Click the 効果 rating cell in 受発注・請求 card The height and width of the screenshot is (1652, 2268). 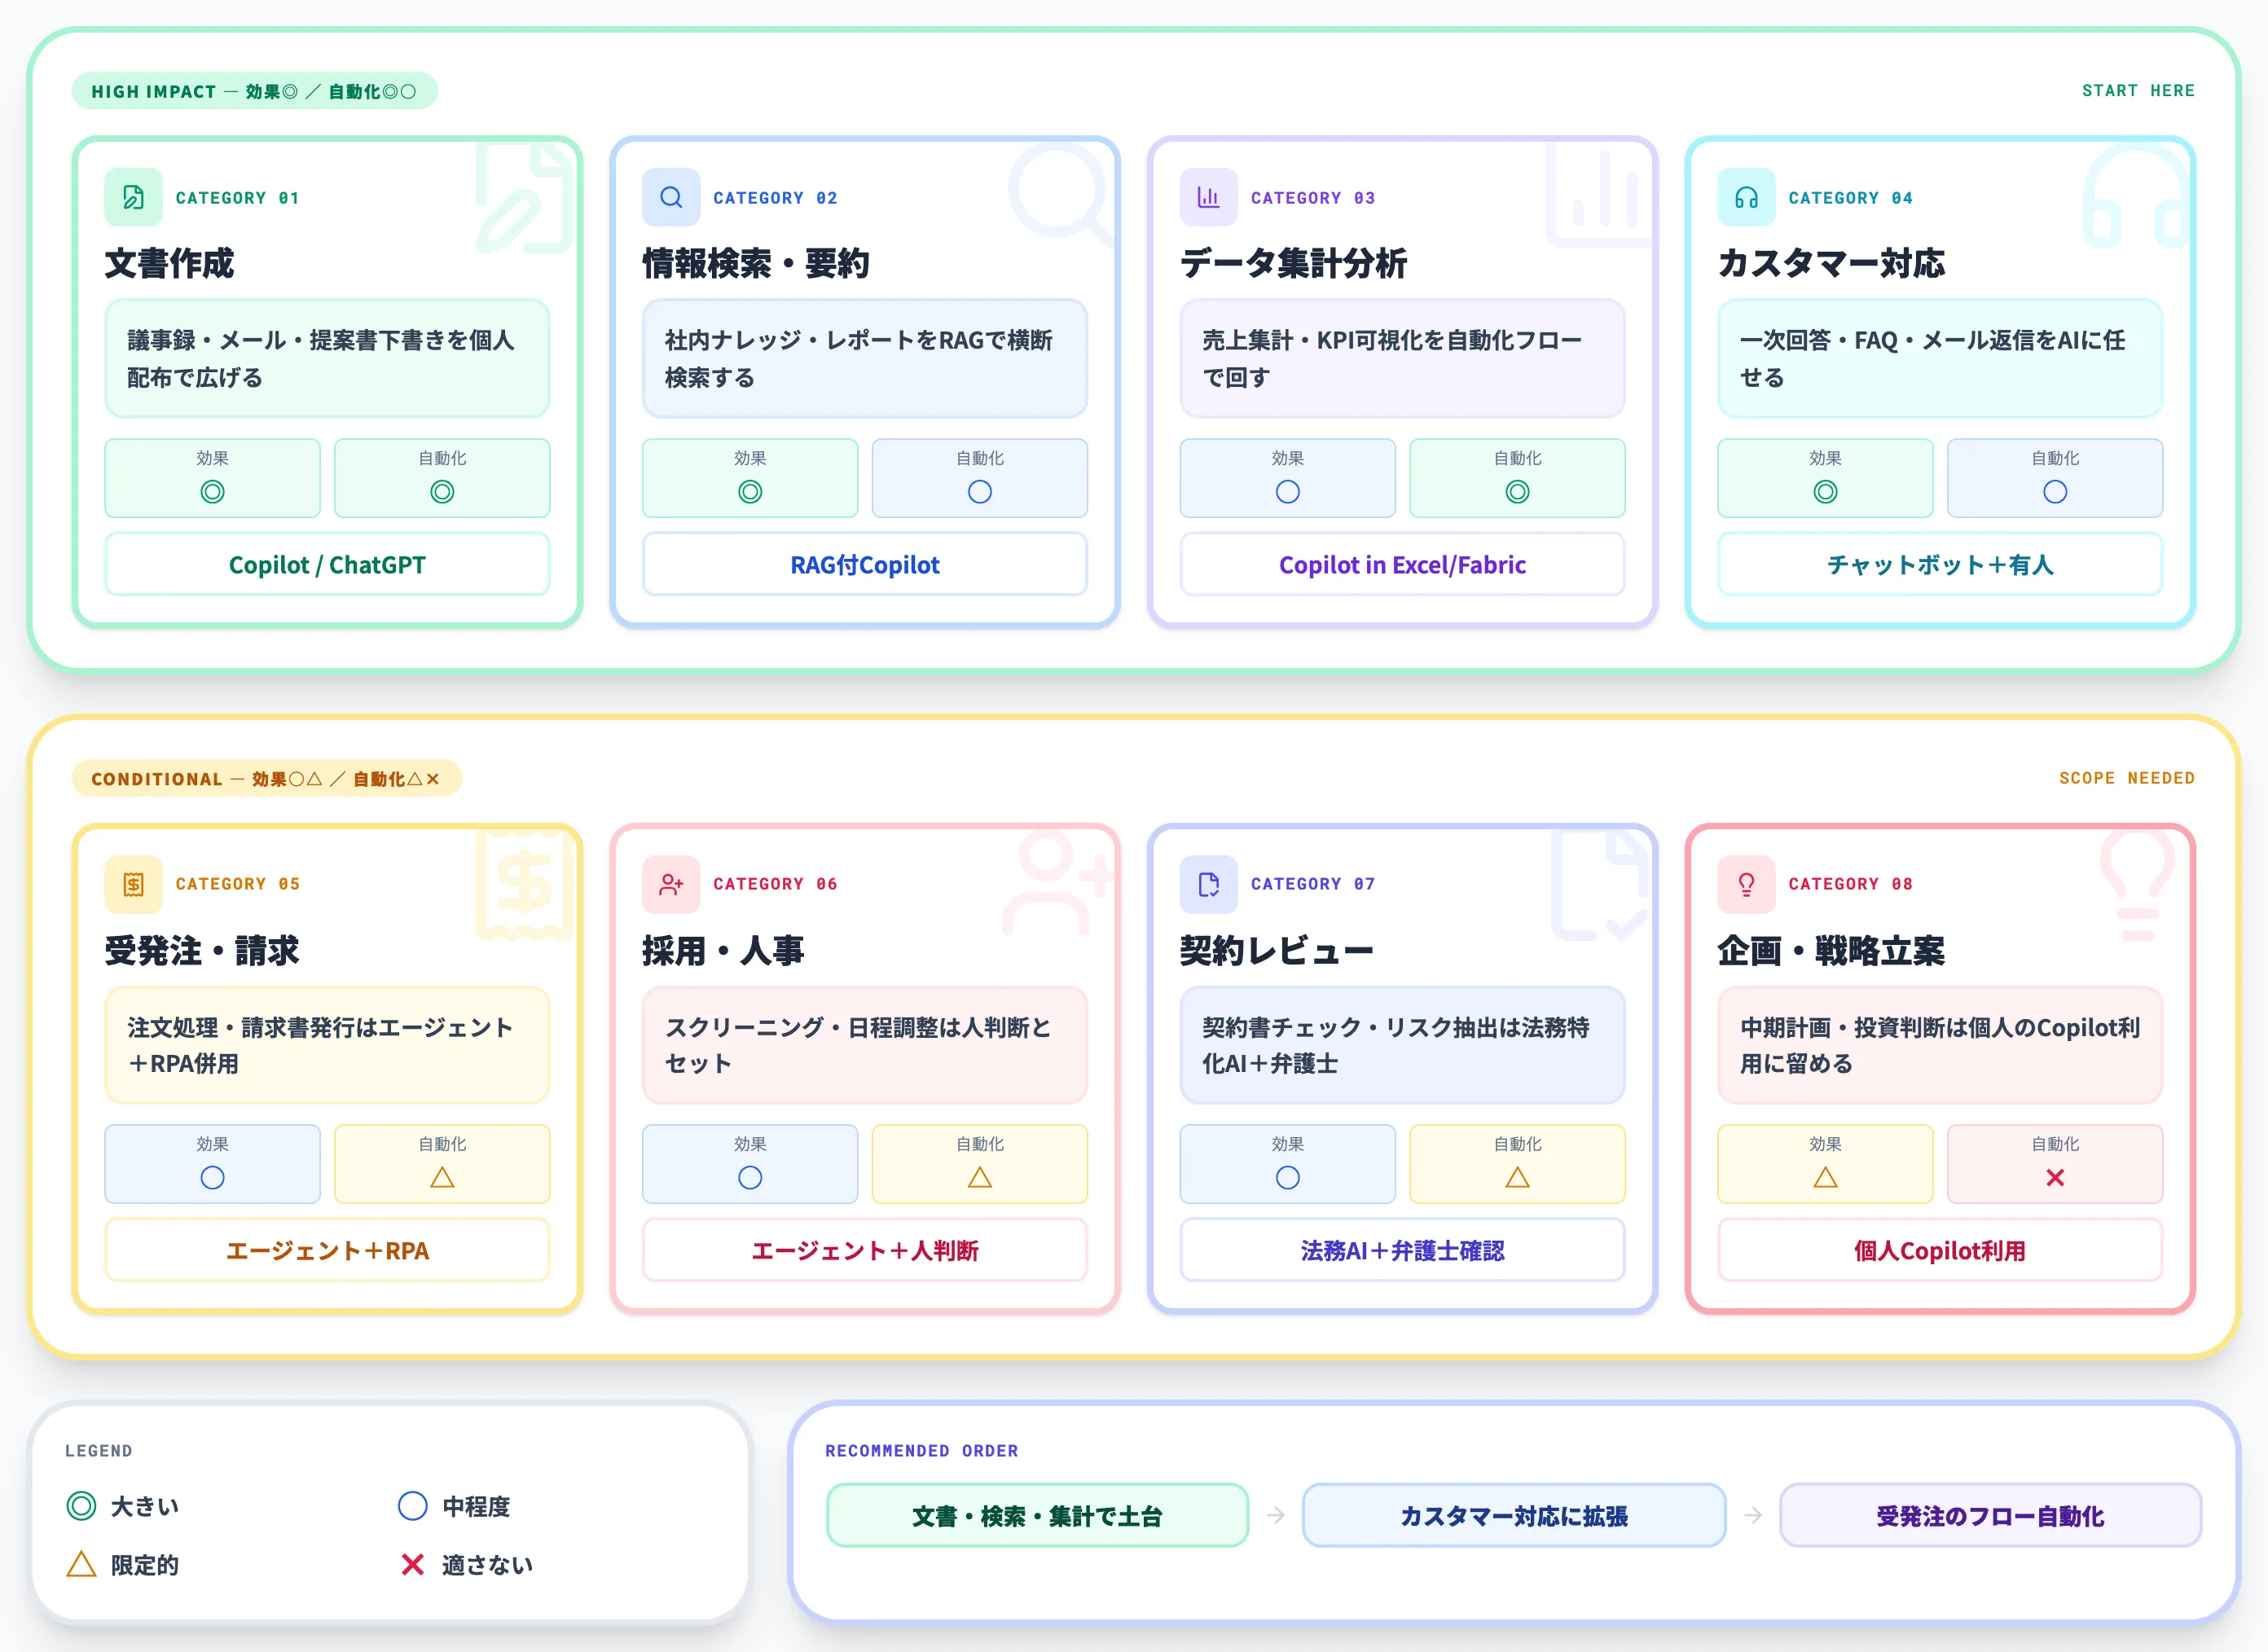click(212, 1164)
